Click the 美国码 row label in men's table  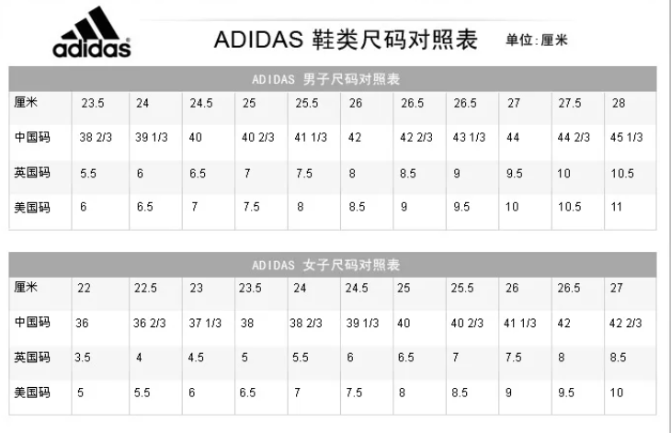(32, 207)
